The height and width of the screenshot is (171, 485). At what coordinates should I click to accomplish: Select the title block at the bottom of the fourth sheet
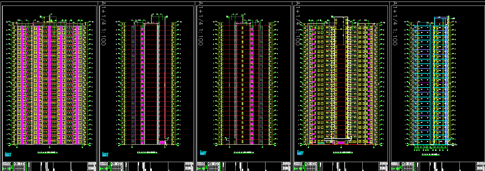tap(341, 166)
